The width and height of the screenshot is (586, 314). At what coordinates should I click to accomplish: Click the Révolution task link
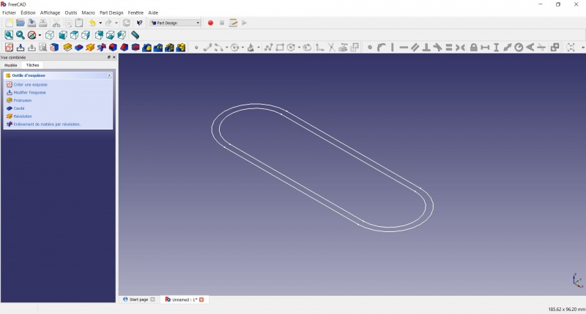pos(23,116)
